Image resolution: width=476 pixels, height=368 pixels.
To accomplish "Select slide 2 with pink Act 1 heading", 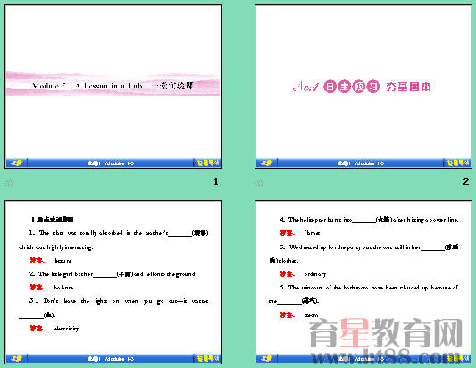I will click(x=363, y=87).
